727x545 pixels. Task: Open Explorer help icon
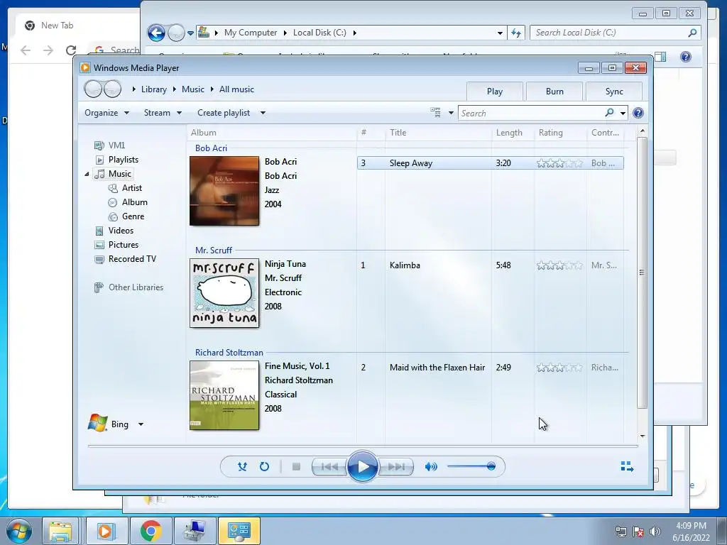(685, 57)
